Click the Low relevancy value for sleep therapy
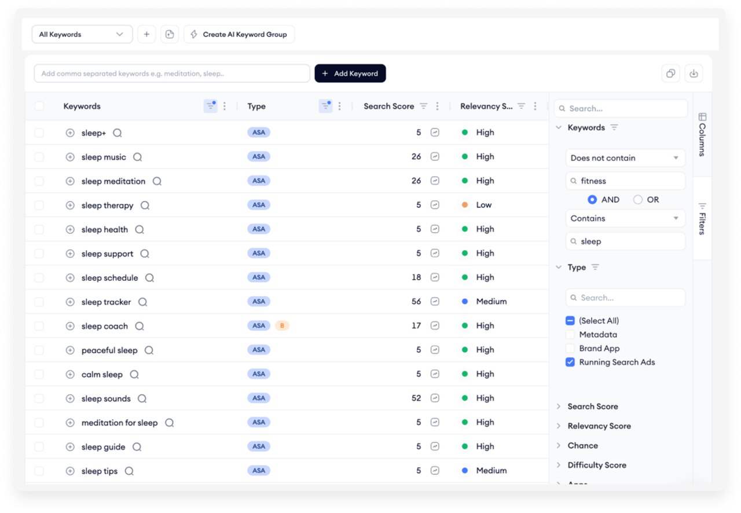 click(x=484, y=205)
